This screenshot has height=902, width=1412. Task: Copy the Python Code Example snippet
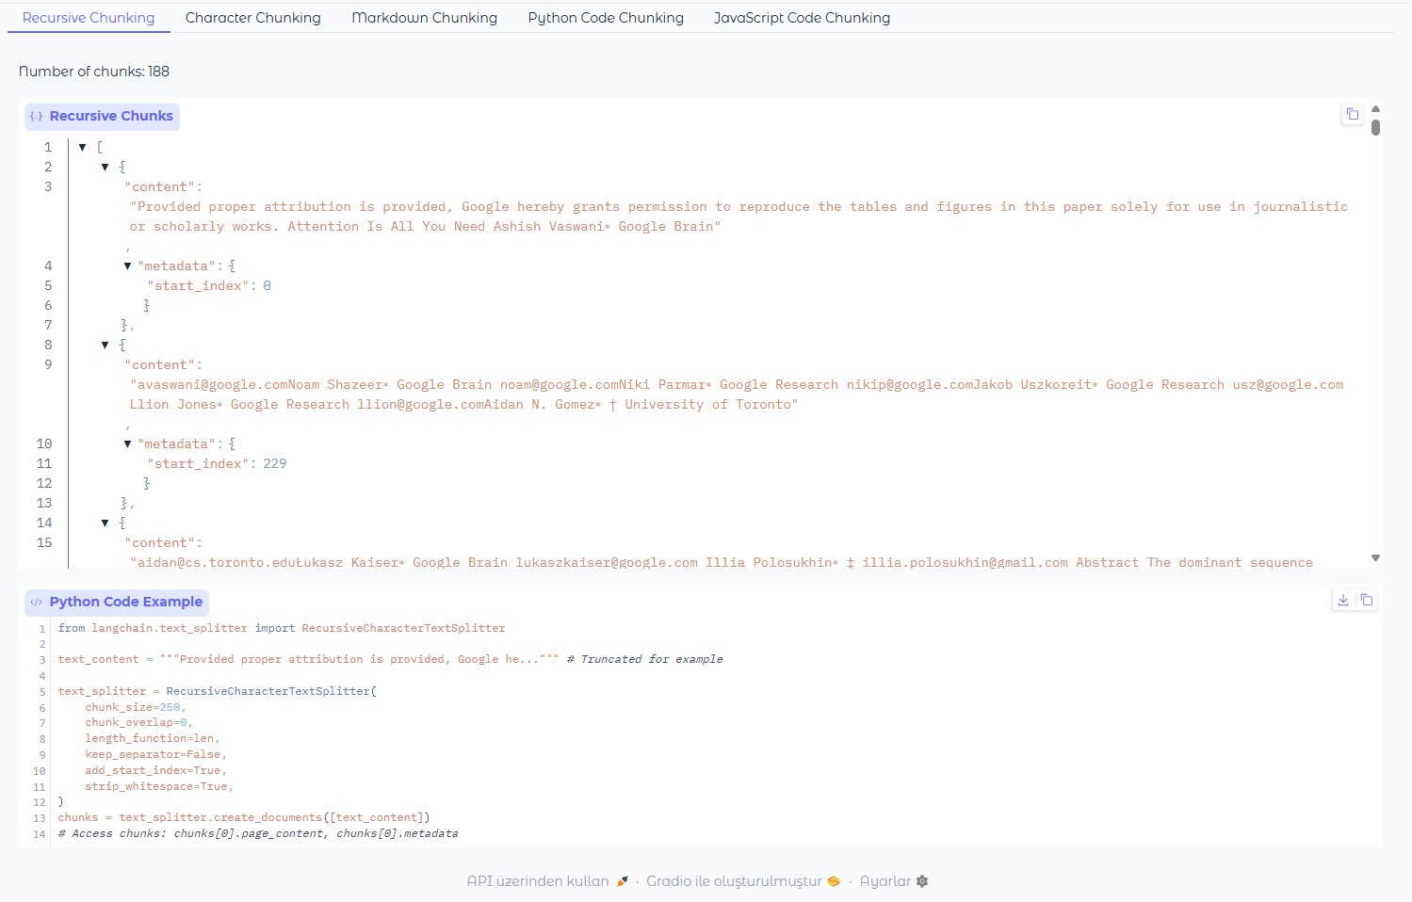(x=1366, y=600)
